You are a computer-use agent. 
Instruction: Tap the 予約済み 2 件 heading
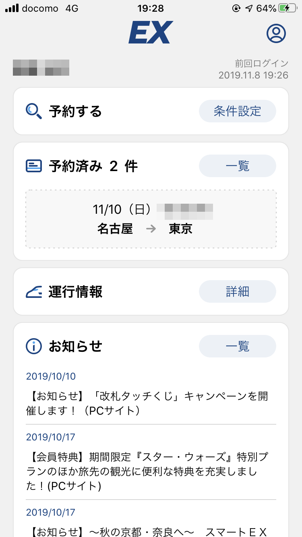(93, 166)
